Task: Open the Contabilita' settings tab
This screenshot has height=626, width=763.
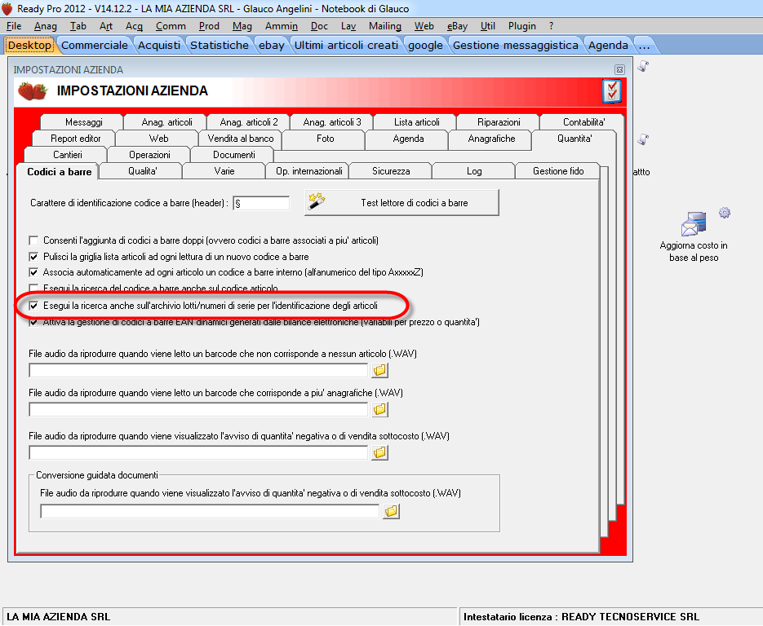Action: click(583, 122)
